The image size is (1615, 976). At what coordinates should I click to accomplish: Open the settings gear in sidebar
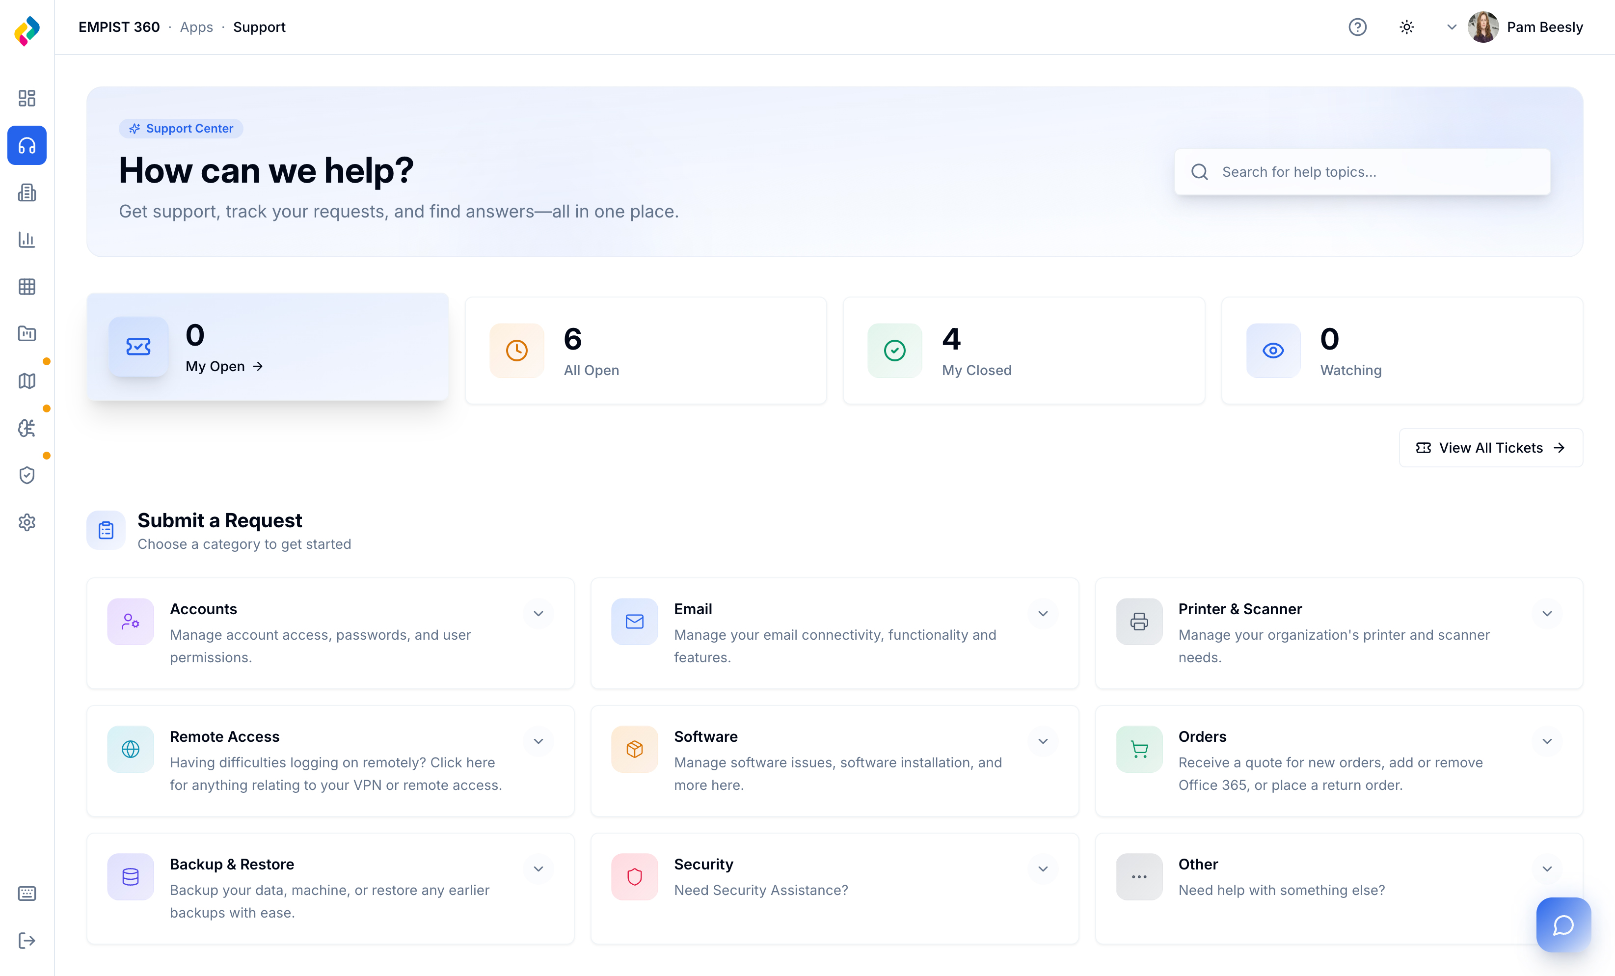pos(27,522)
